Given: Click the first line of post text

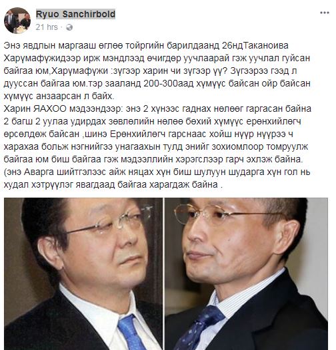Looking at the screenshot, I should [146, 45].
